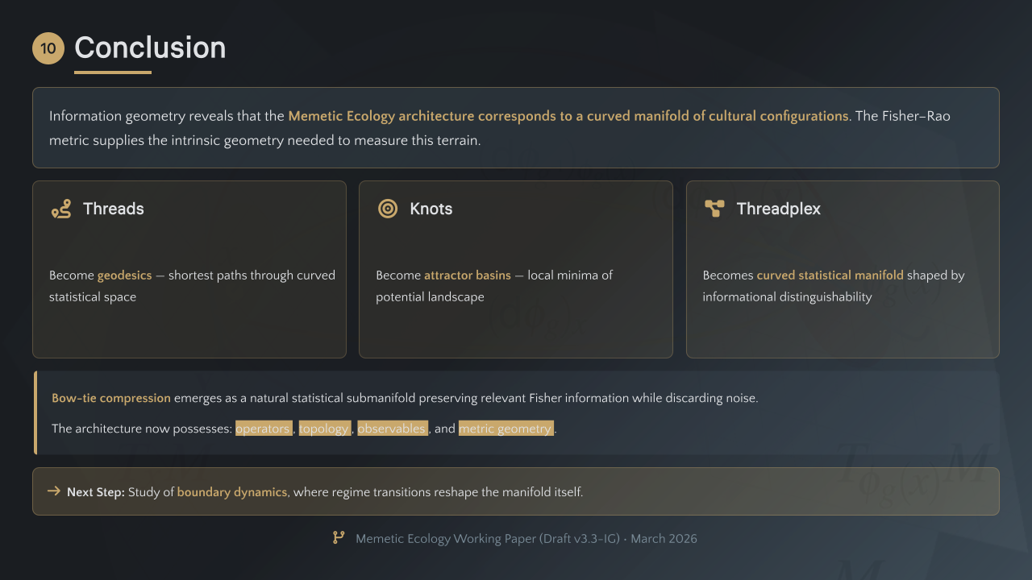Click the highlighted word operators
Image resolution: width=1032 pixels, height=580 pixels.
[263, 429]
